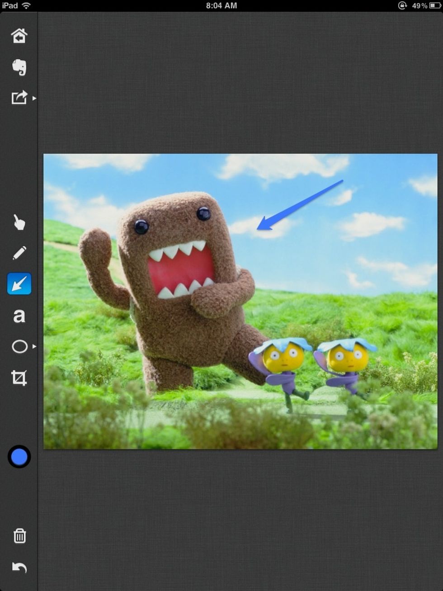Open the color picker via blue swatch
443x591 pixels.
tap(19, 457)
